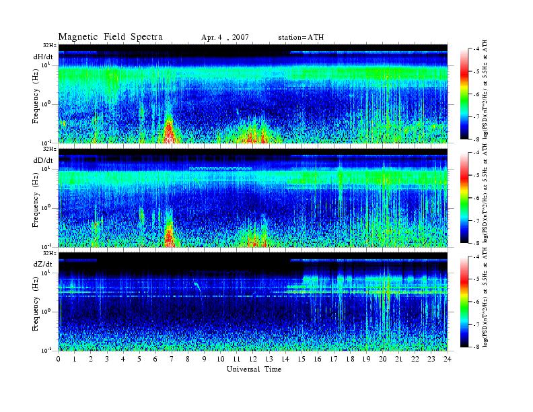
Task: Click the 32Hz tick label above dD/dt
Action: pyautogui.click(x=50, y=149)
